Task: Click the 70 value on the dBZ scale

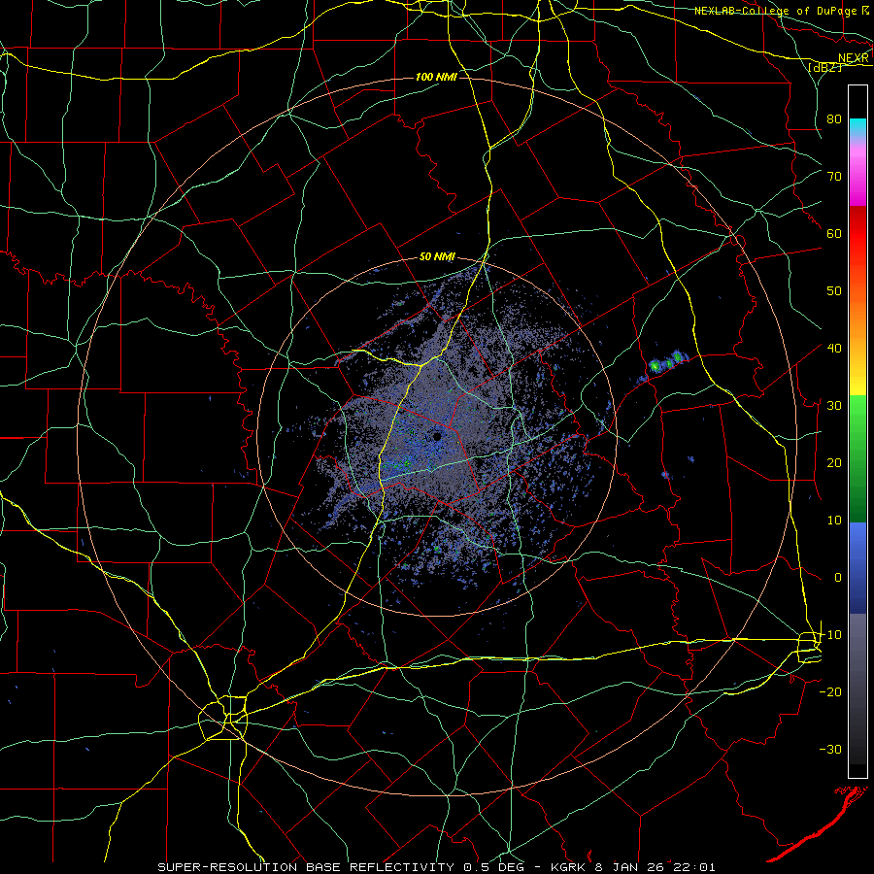Action: [834, 177]
